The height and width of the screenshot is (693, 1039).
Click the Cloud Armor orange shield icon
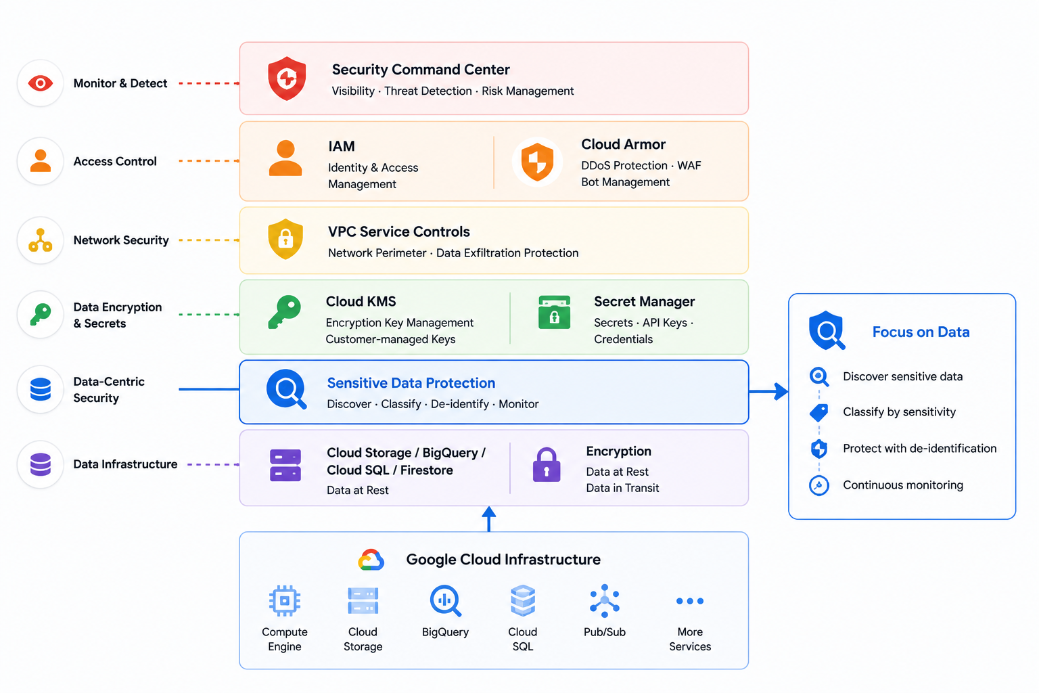coord(537,162)
